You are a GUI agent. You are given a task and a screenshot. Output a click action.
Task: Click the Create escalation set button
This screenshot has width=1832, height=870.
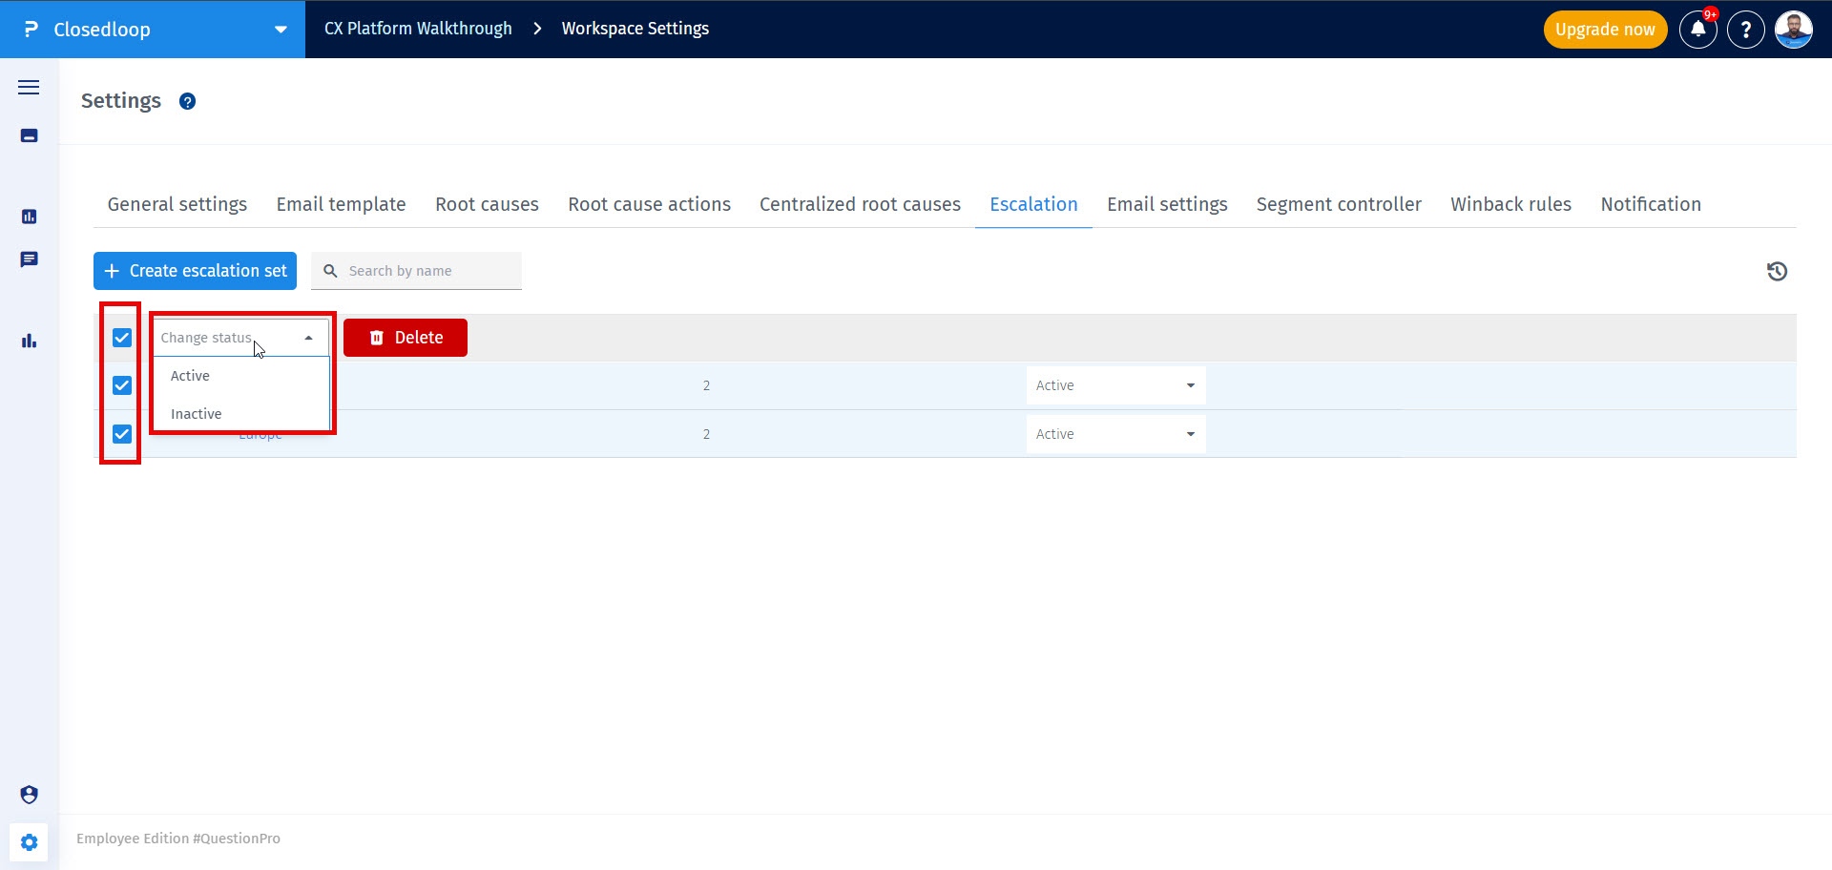195,271
